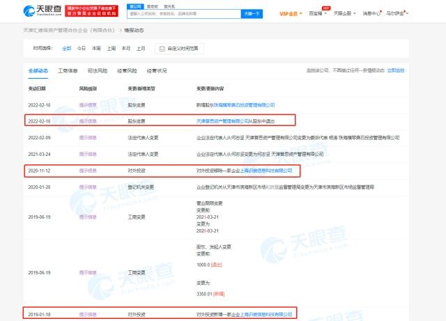
Task: Switch to the 经营状况 tab
Action: [157, 70]
